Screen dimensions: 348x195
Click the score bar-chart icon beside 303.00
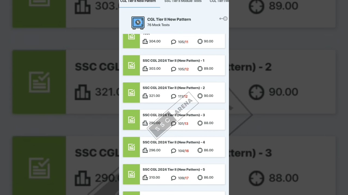click(x=145, y=69)
